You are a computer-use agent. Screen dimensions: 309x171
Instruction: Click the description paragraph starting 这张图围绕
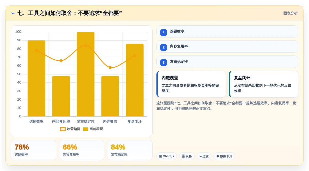click(x=226, y=106)
